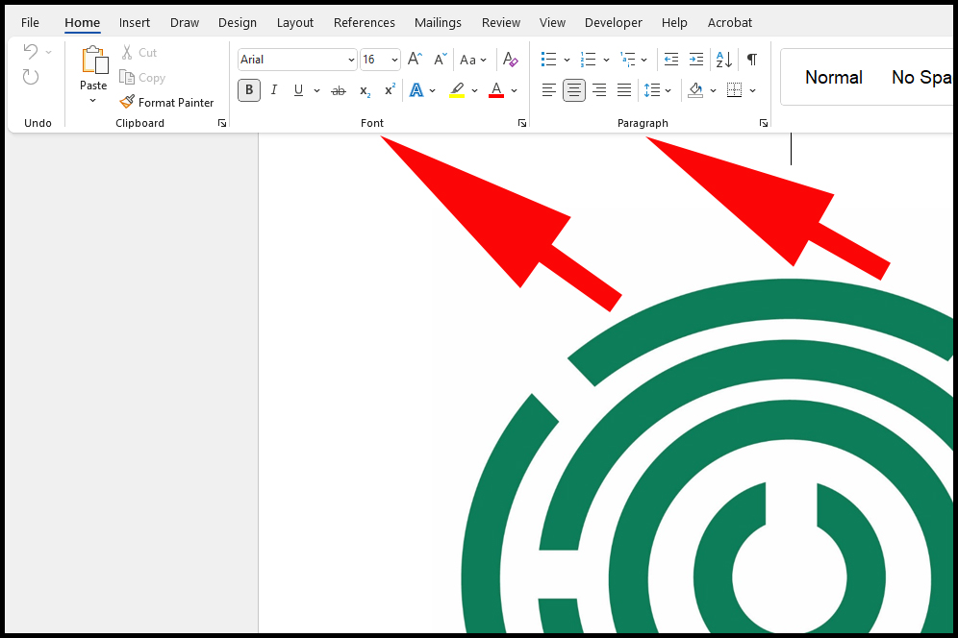This screenshot has height=638, width=958.
Task: Clear all formatting icon
Action: click(510, 60)
